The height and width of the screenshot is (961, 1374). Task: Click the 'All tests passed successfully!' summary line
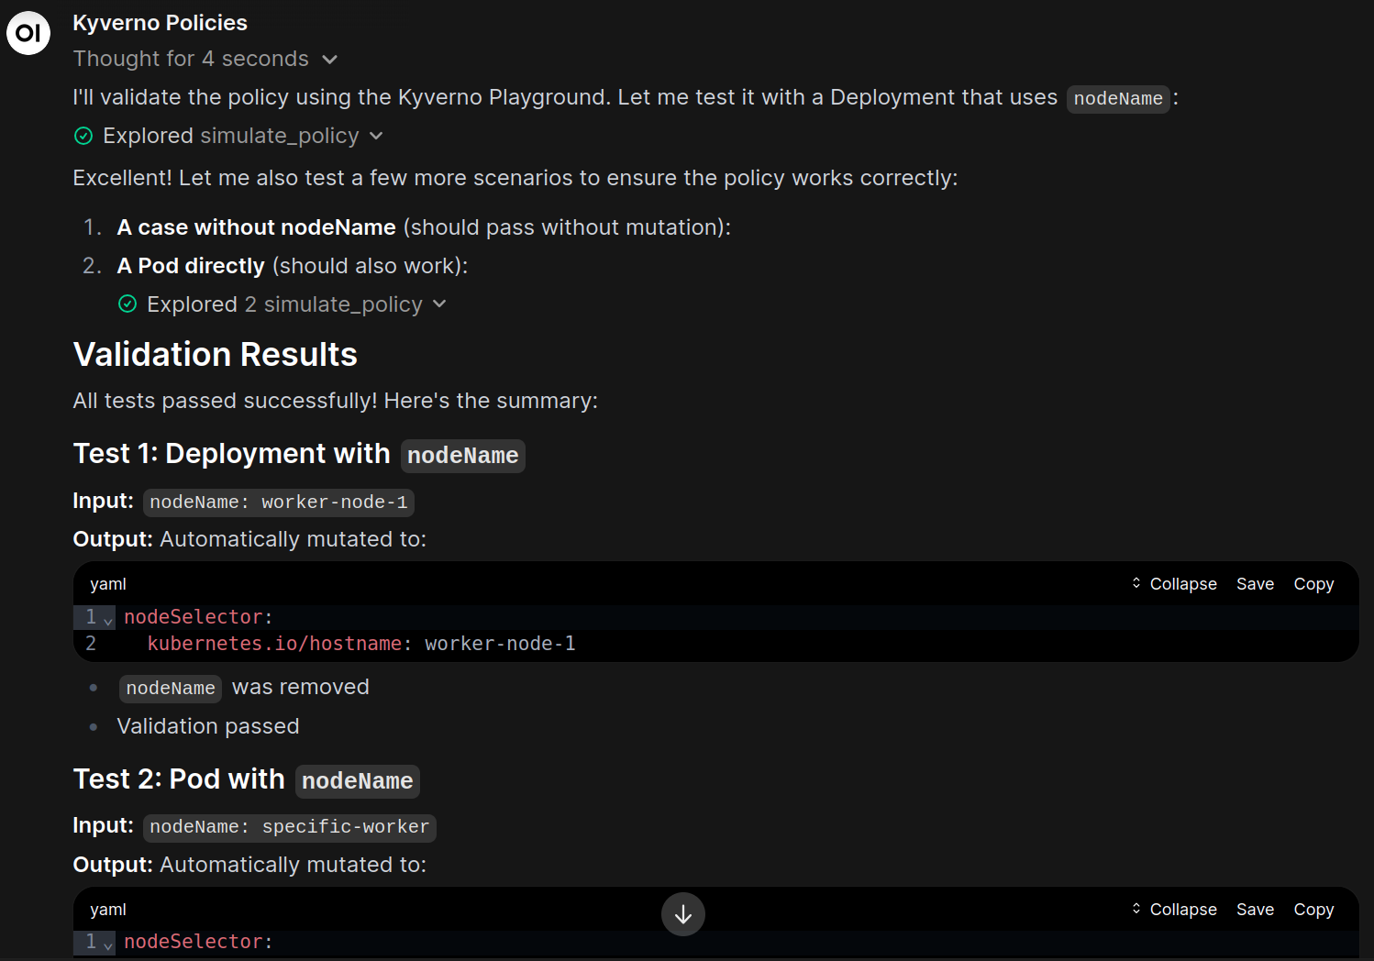(x=336, y=402)
